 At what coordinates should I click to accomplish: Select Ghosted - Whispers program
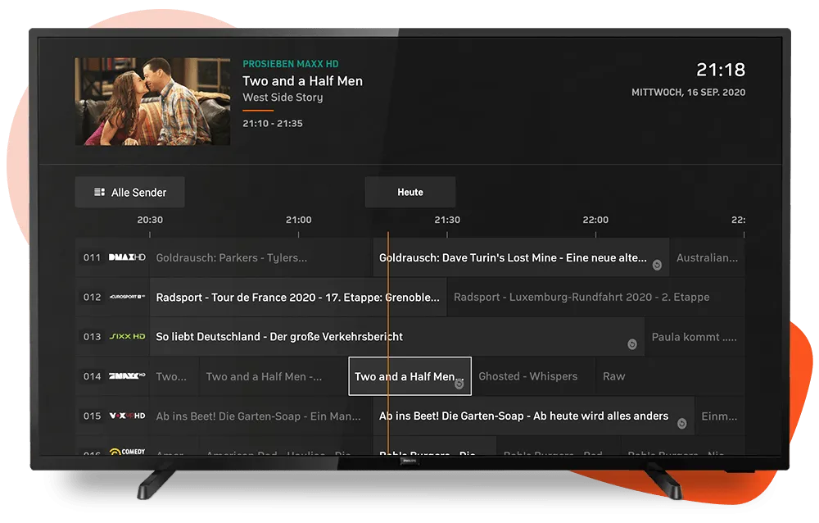[x=533, y=376]
